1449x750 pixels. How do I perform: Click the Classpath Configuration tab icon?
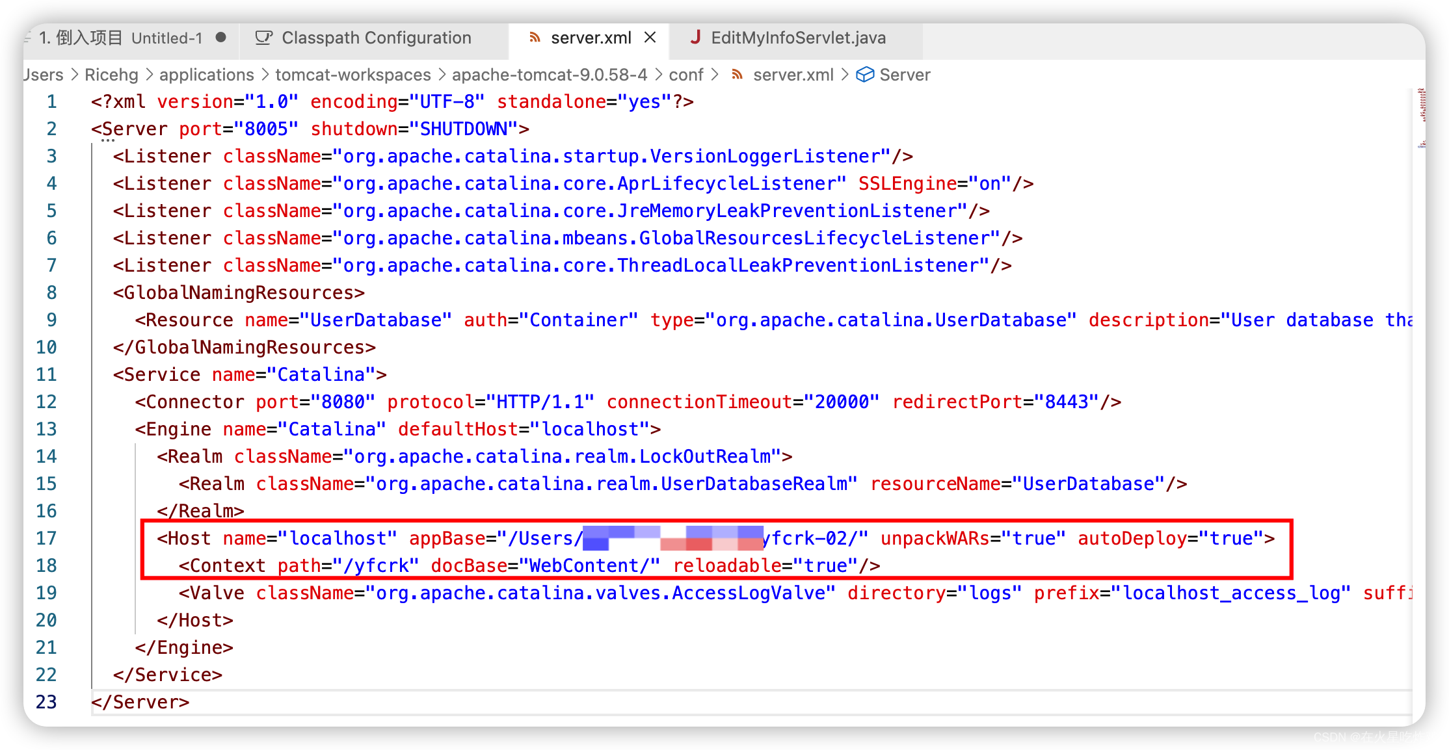point(263,38)
